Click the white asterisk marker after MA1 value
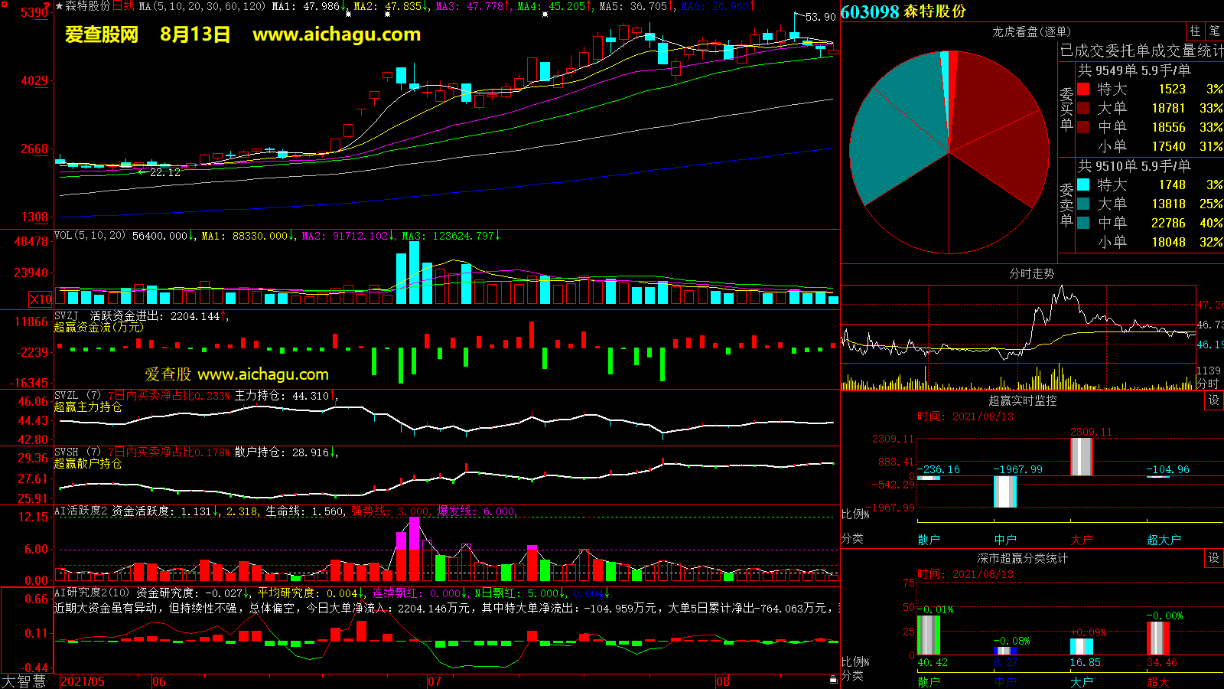1224x689 pixels. pyautogui.click(x=348, y=13)
